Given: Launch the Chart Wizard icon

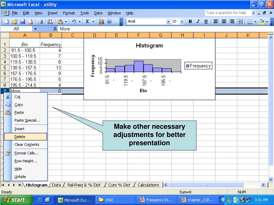Looking at the screenshot, I should (x=101, y=22).
